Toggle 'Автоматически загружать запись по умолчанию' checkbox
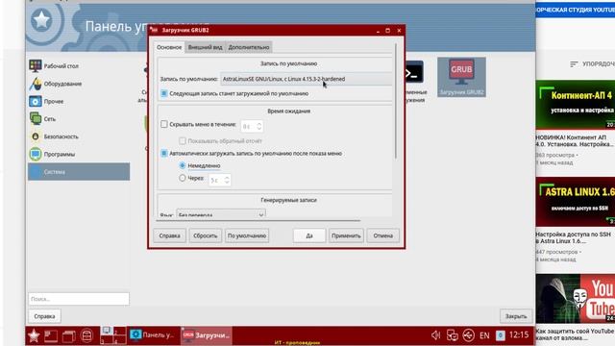 [x=164, y=154]
